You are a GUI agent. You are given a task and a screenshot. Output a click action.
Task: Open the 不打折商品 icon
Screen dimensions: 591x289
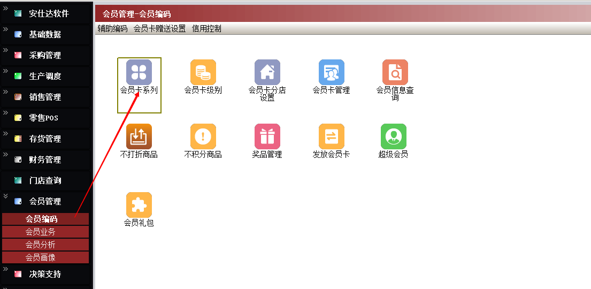pos(139,136)
